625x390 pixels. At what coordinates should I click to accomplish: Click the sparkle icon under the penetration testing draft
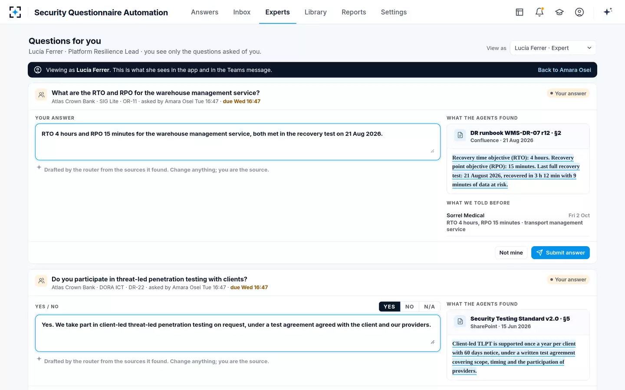(x=39, y=359)
